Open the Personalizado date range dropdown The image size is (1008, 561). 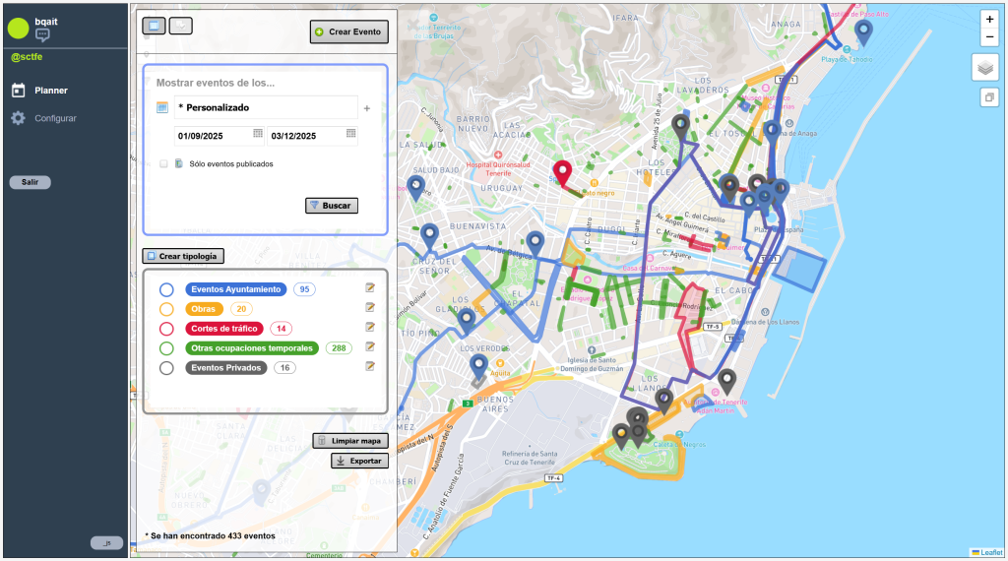[266, 107]
